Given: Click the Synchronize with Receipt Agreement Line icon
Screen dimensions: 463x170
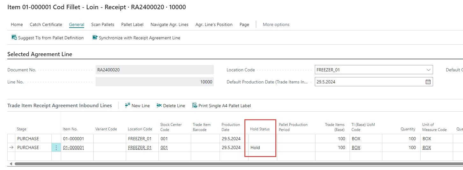Looking at the screenshot, I should [95, 38].
